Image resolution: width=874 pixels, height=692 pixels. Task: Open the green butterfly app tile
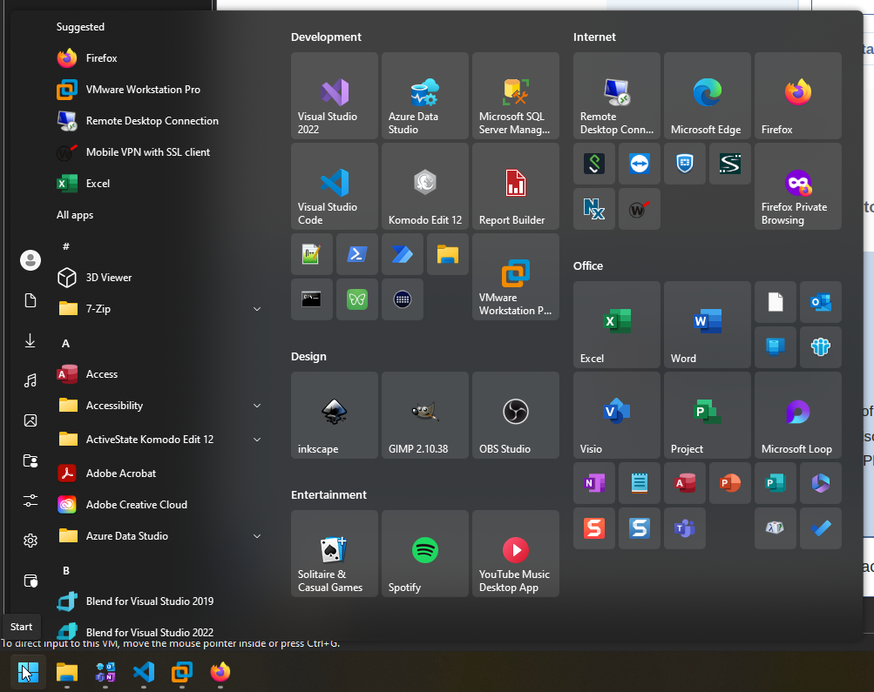click(x=356, y=299)
